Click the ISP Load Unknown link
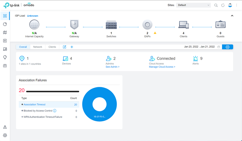 tap(32, 16)
